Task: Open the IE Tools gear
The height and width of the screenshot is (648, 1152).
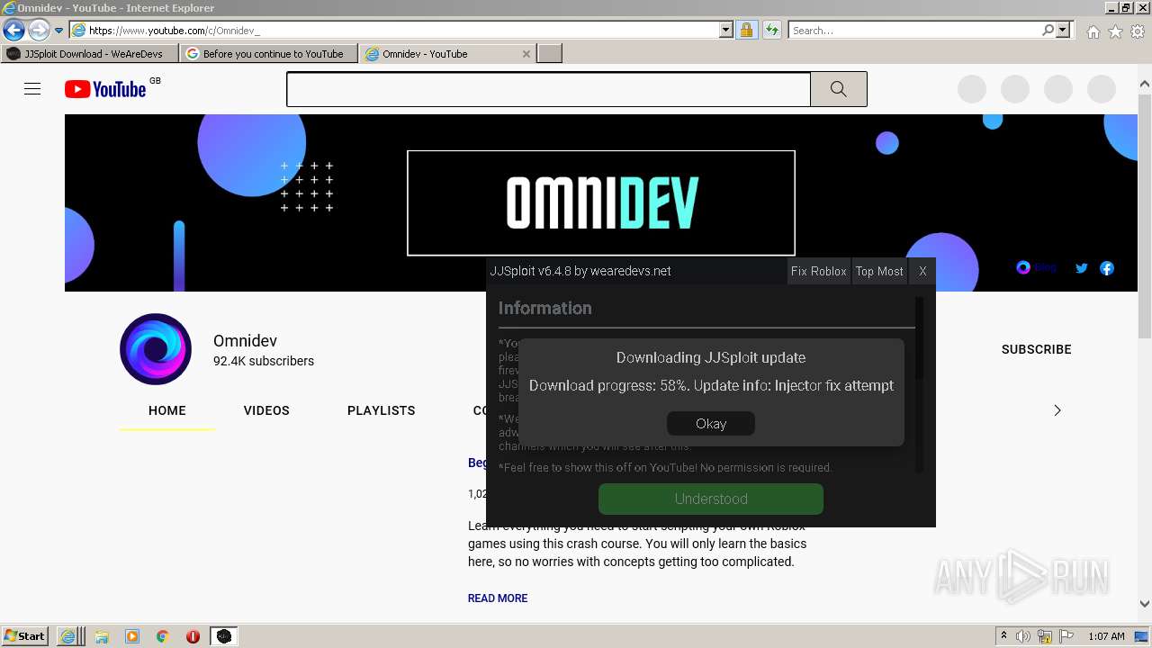Action: [1138, 31]
